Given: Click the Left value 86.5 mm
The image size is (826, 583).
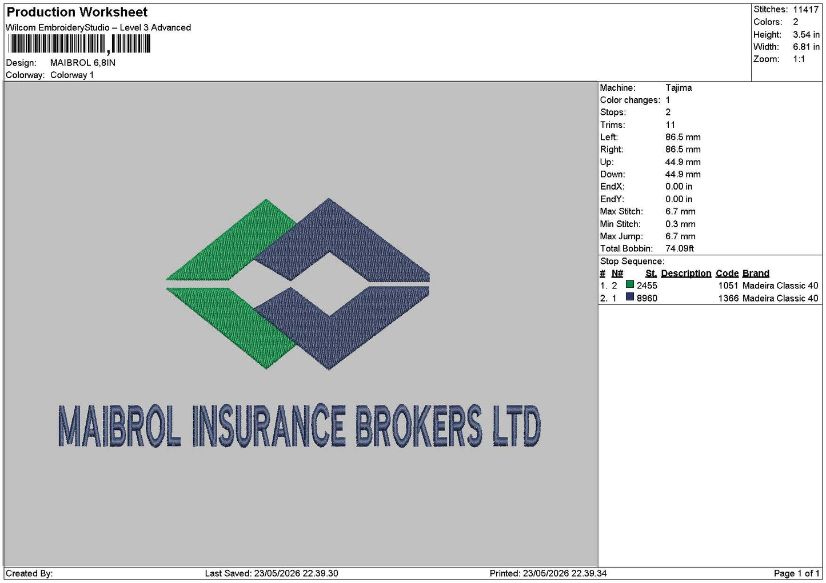Looking at the screenshot, I should click(683, 137).
